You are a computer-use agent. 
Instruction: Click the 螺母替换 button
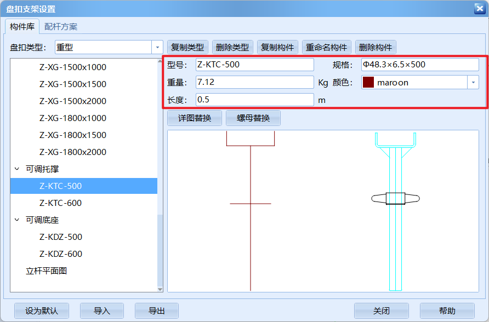[253, 118]
